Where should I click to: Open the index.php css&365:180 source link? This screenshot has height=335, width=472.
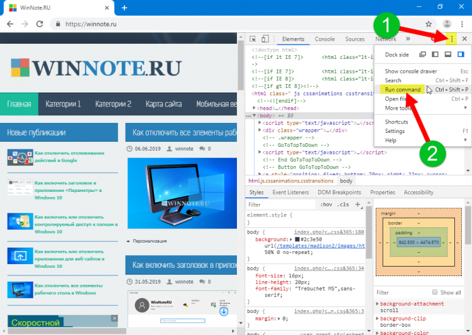point(329,232)
